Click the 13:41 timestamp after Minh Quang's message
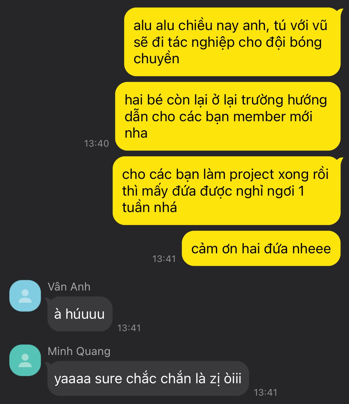This screenshot has width=349, height=404. coord(266,392)
